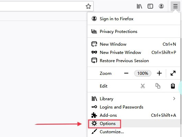The height and width of the screenshot is (137, 182).
Task: Open the Options menu item
Action: point(134,124)
